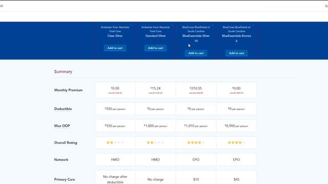Click BlueEssentials Silver four-star overall rating

pyautogui.click(x=196, y=143)
